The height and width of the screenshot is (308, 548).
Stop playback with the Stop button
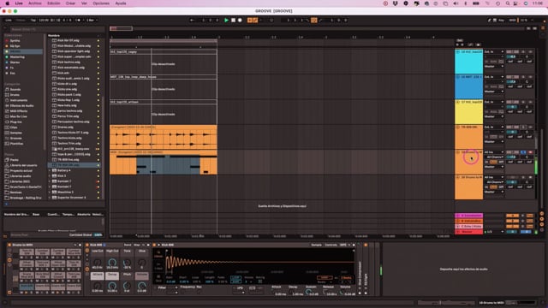[x=233, y=21]
